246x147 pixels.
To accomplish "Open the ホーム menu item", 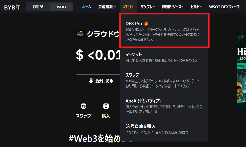I will 87,7.
